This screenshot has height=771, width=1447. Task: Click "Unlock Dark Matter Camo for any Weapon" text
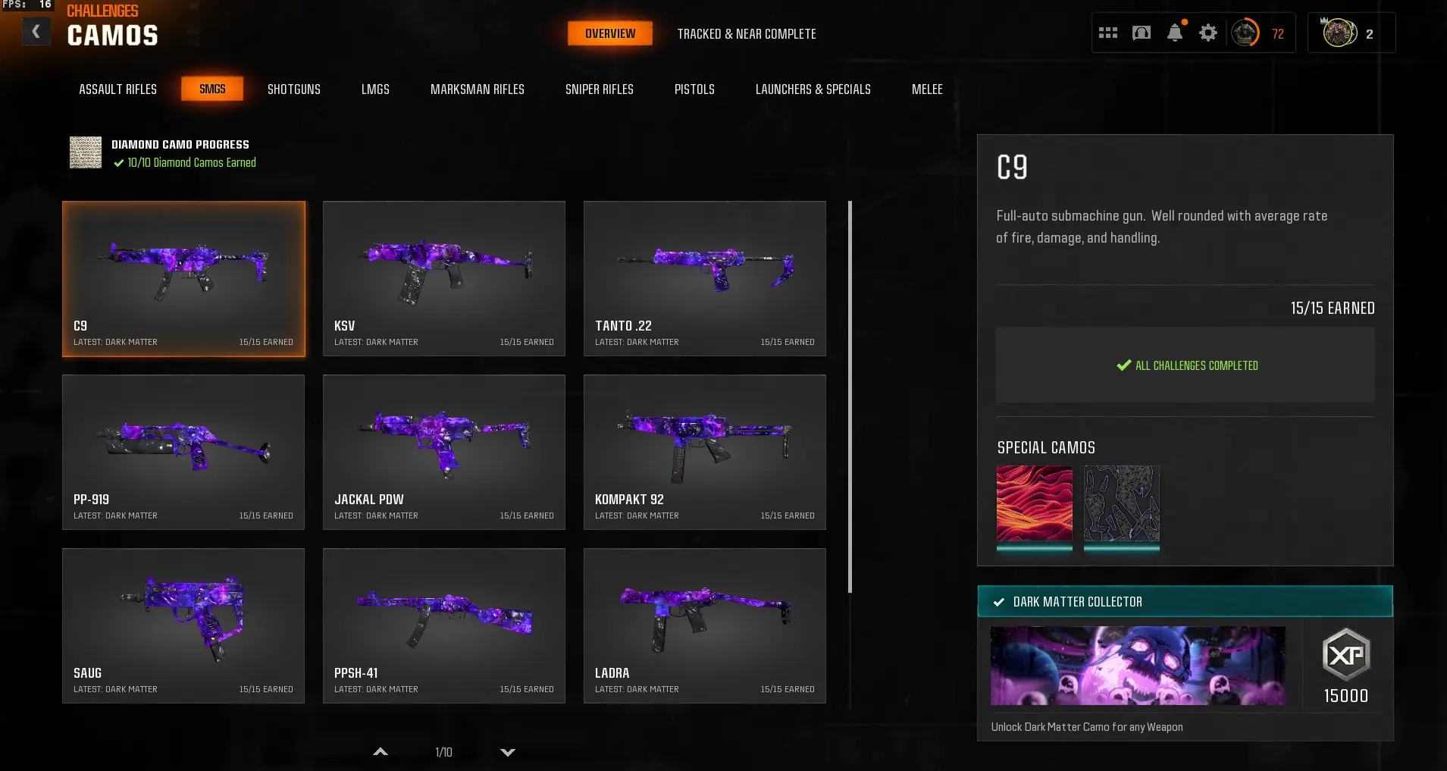click(x=1087, y=727)
